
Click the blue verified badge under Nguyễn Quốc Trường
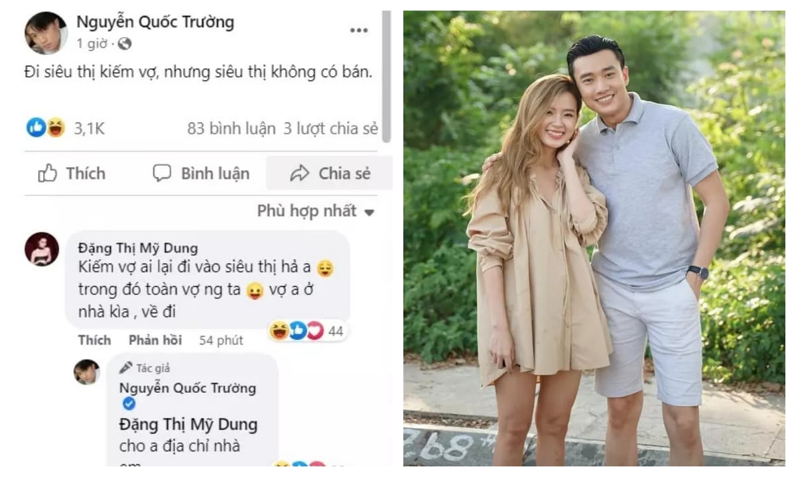click(x=129, y=404)
